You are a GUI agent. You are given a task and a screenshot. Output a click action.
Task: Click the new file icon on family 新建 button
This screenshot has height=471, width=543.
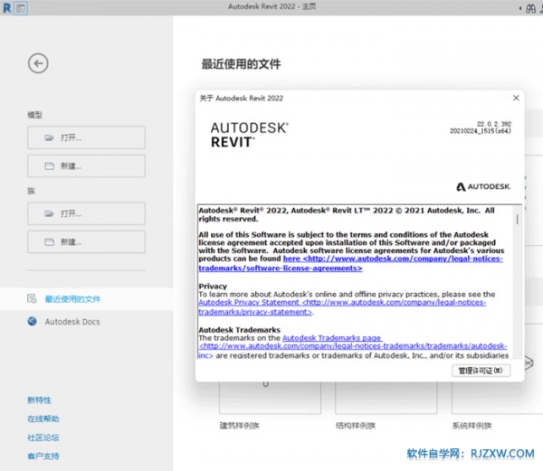(x=49, y=241)
